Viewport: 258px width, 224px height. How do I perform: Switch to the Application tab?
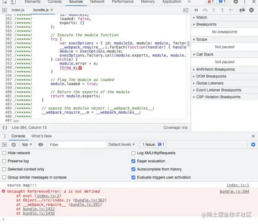click(172, 2)
